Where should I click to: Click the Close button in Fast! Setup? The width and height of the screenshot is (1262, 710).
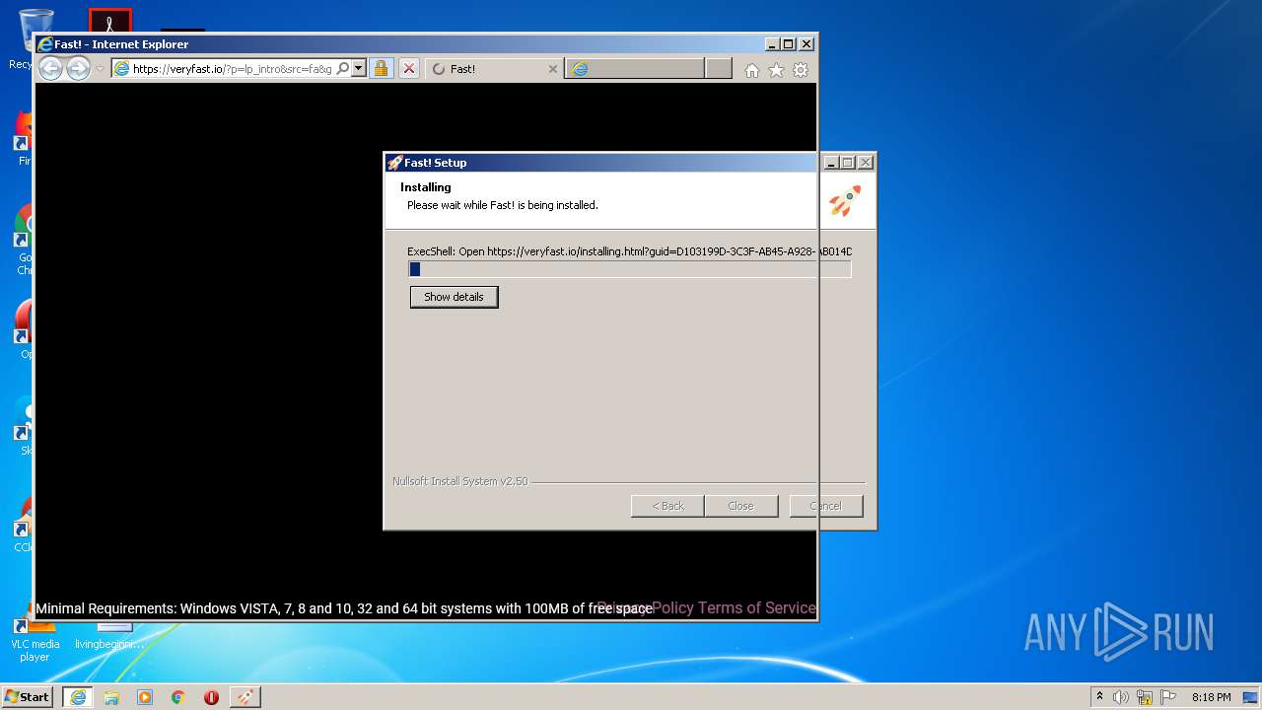740,506
